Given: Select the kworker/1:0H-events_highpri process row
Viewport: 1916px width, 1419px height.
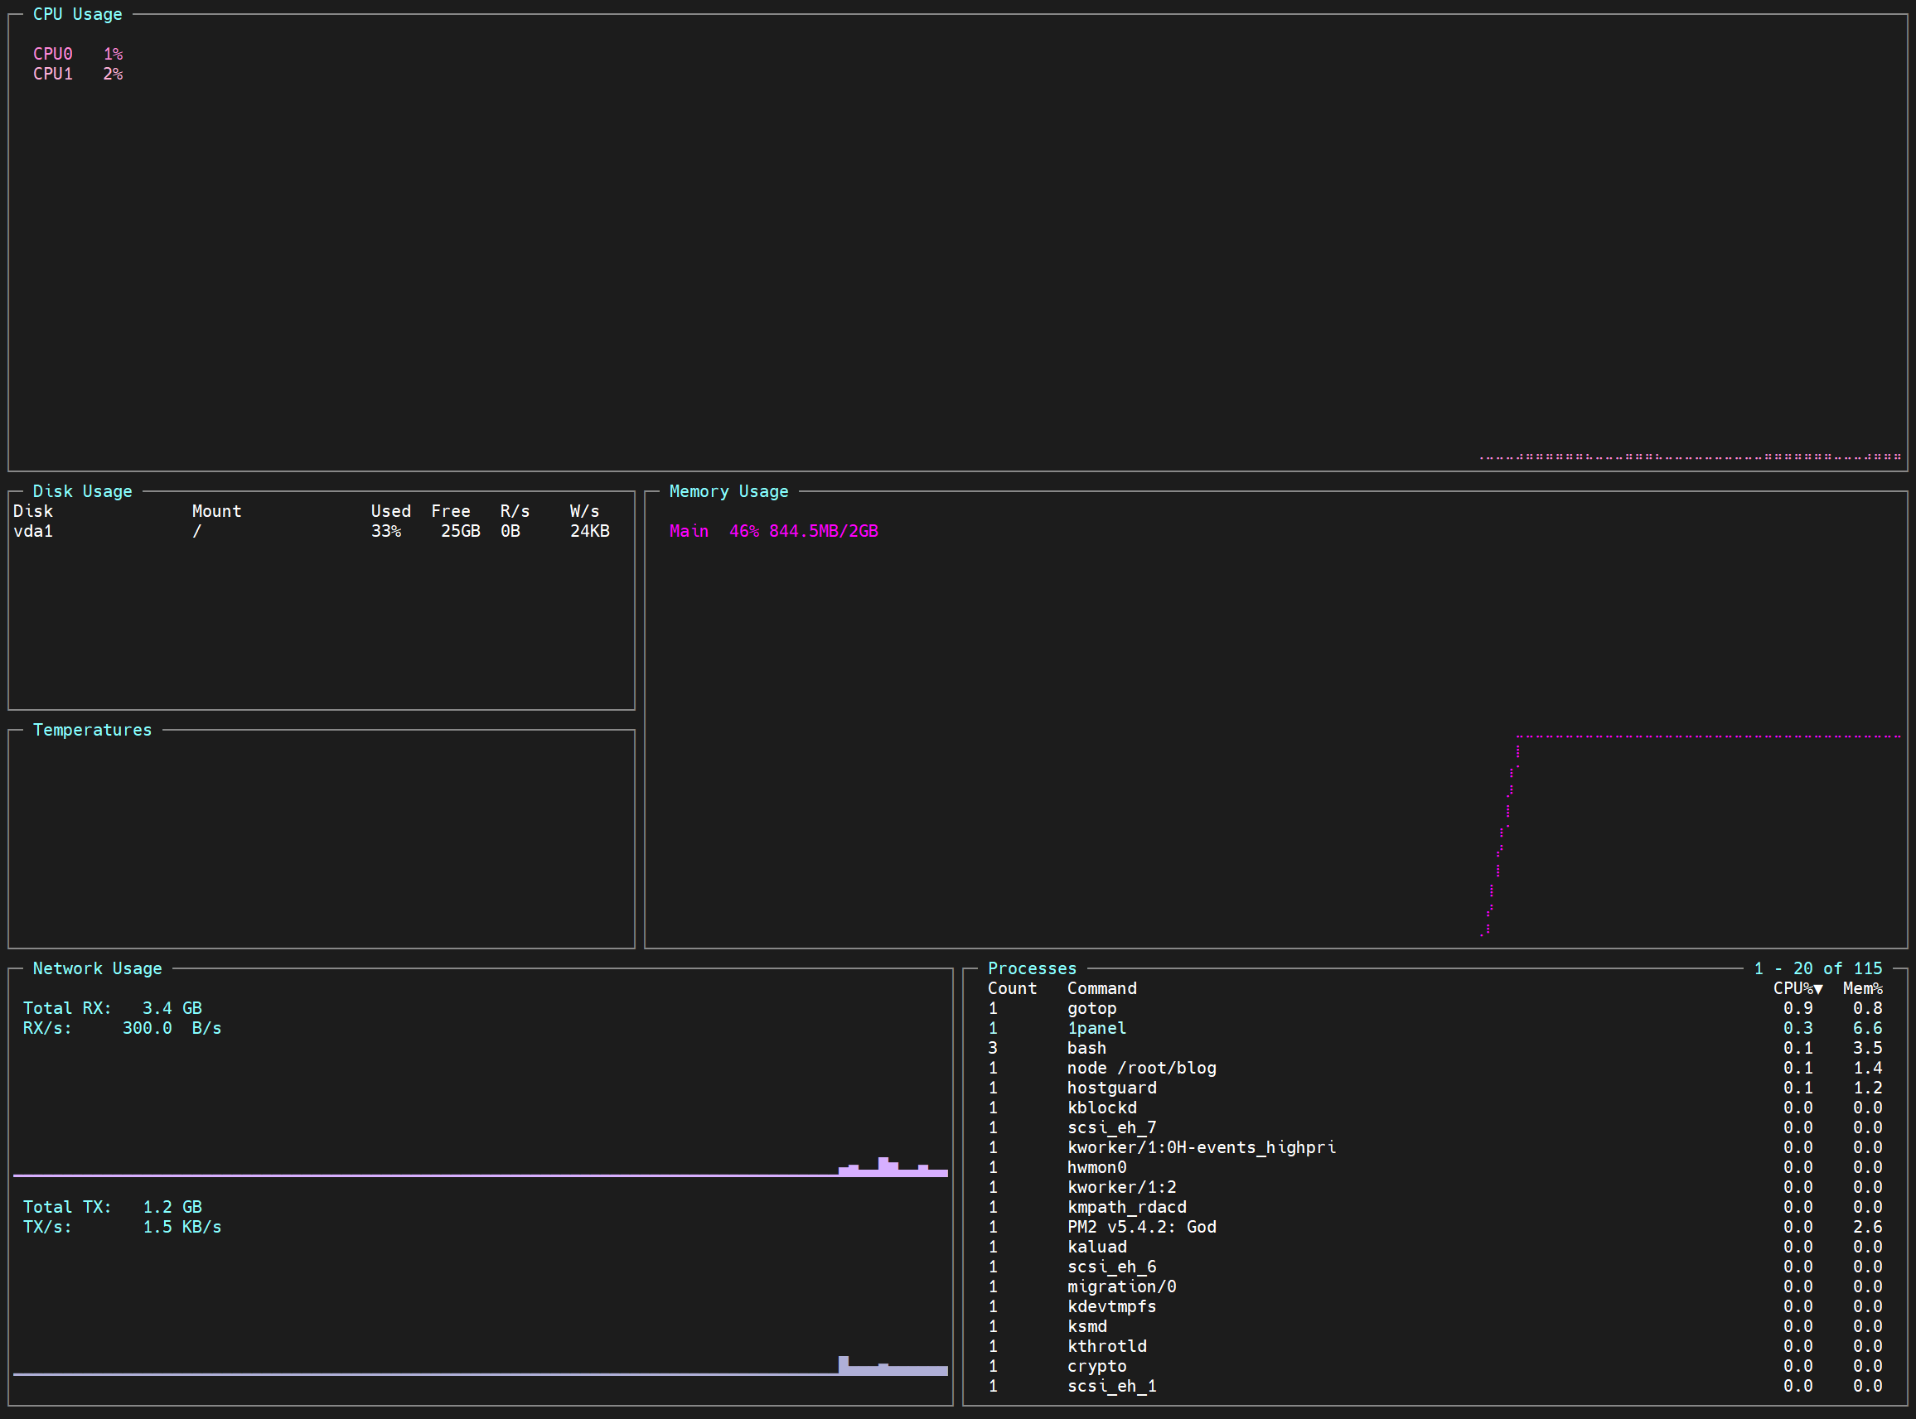Looking at the screenshot, I should coord(1435,1147).
